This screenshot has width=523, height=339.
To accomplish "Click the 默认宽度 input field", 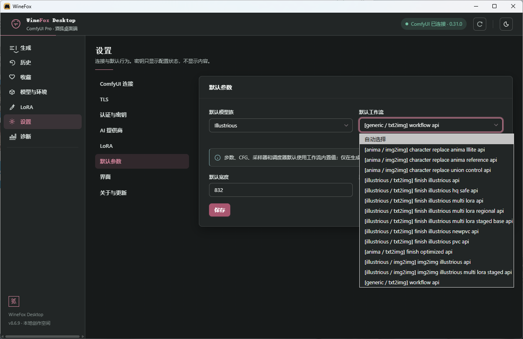I will 281,190.
